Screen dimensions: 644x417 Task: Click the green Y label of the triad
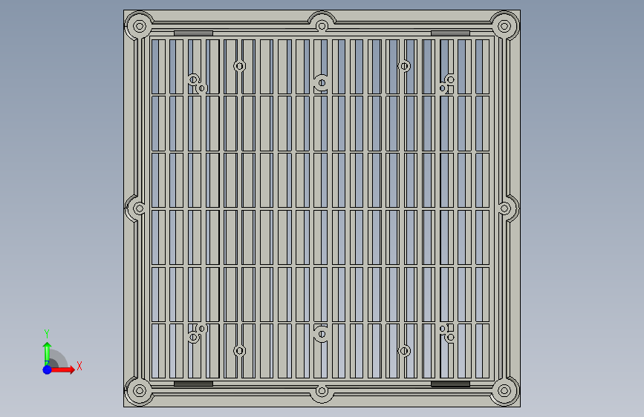[x=47, y=333]
